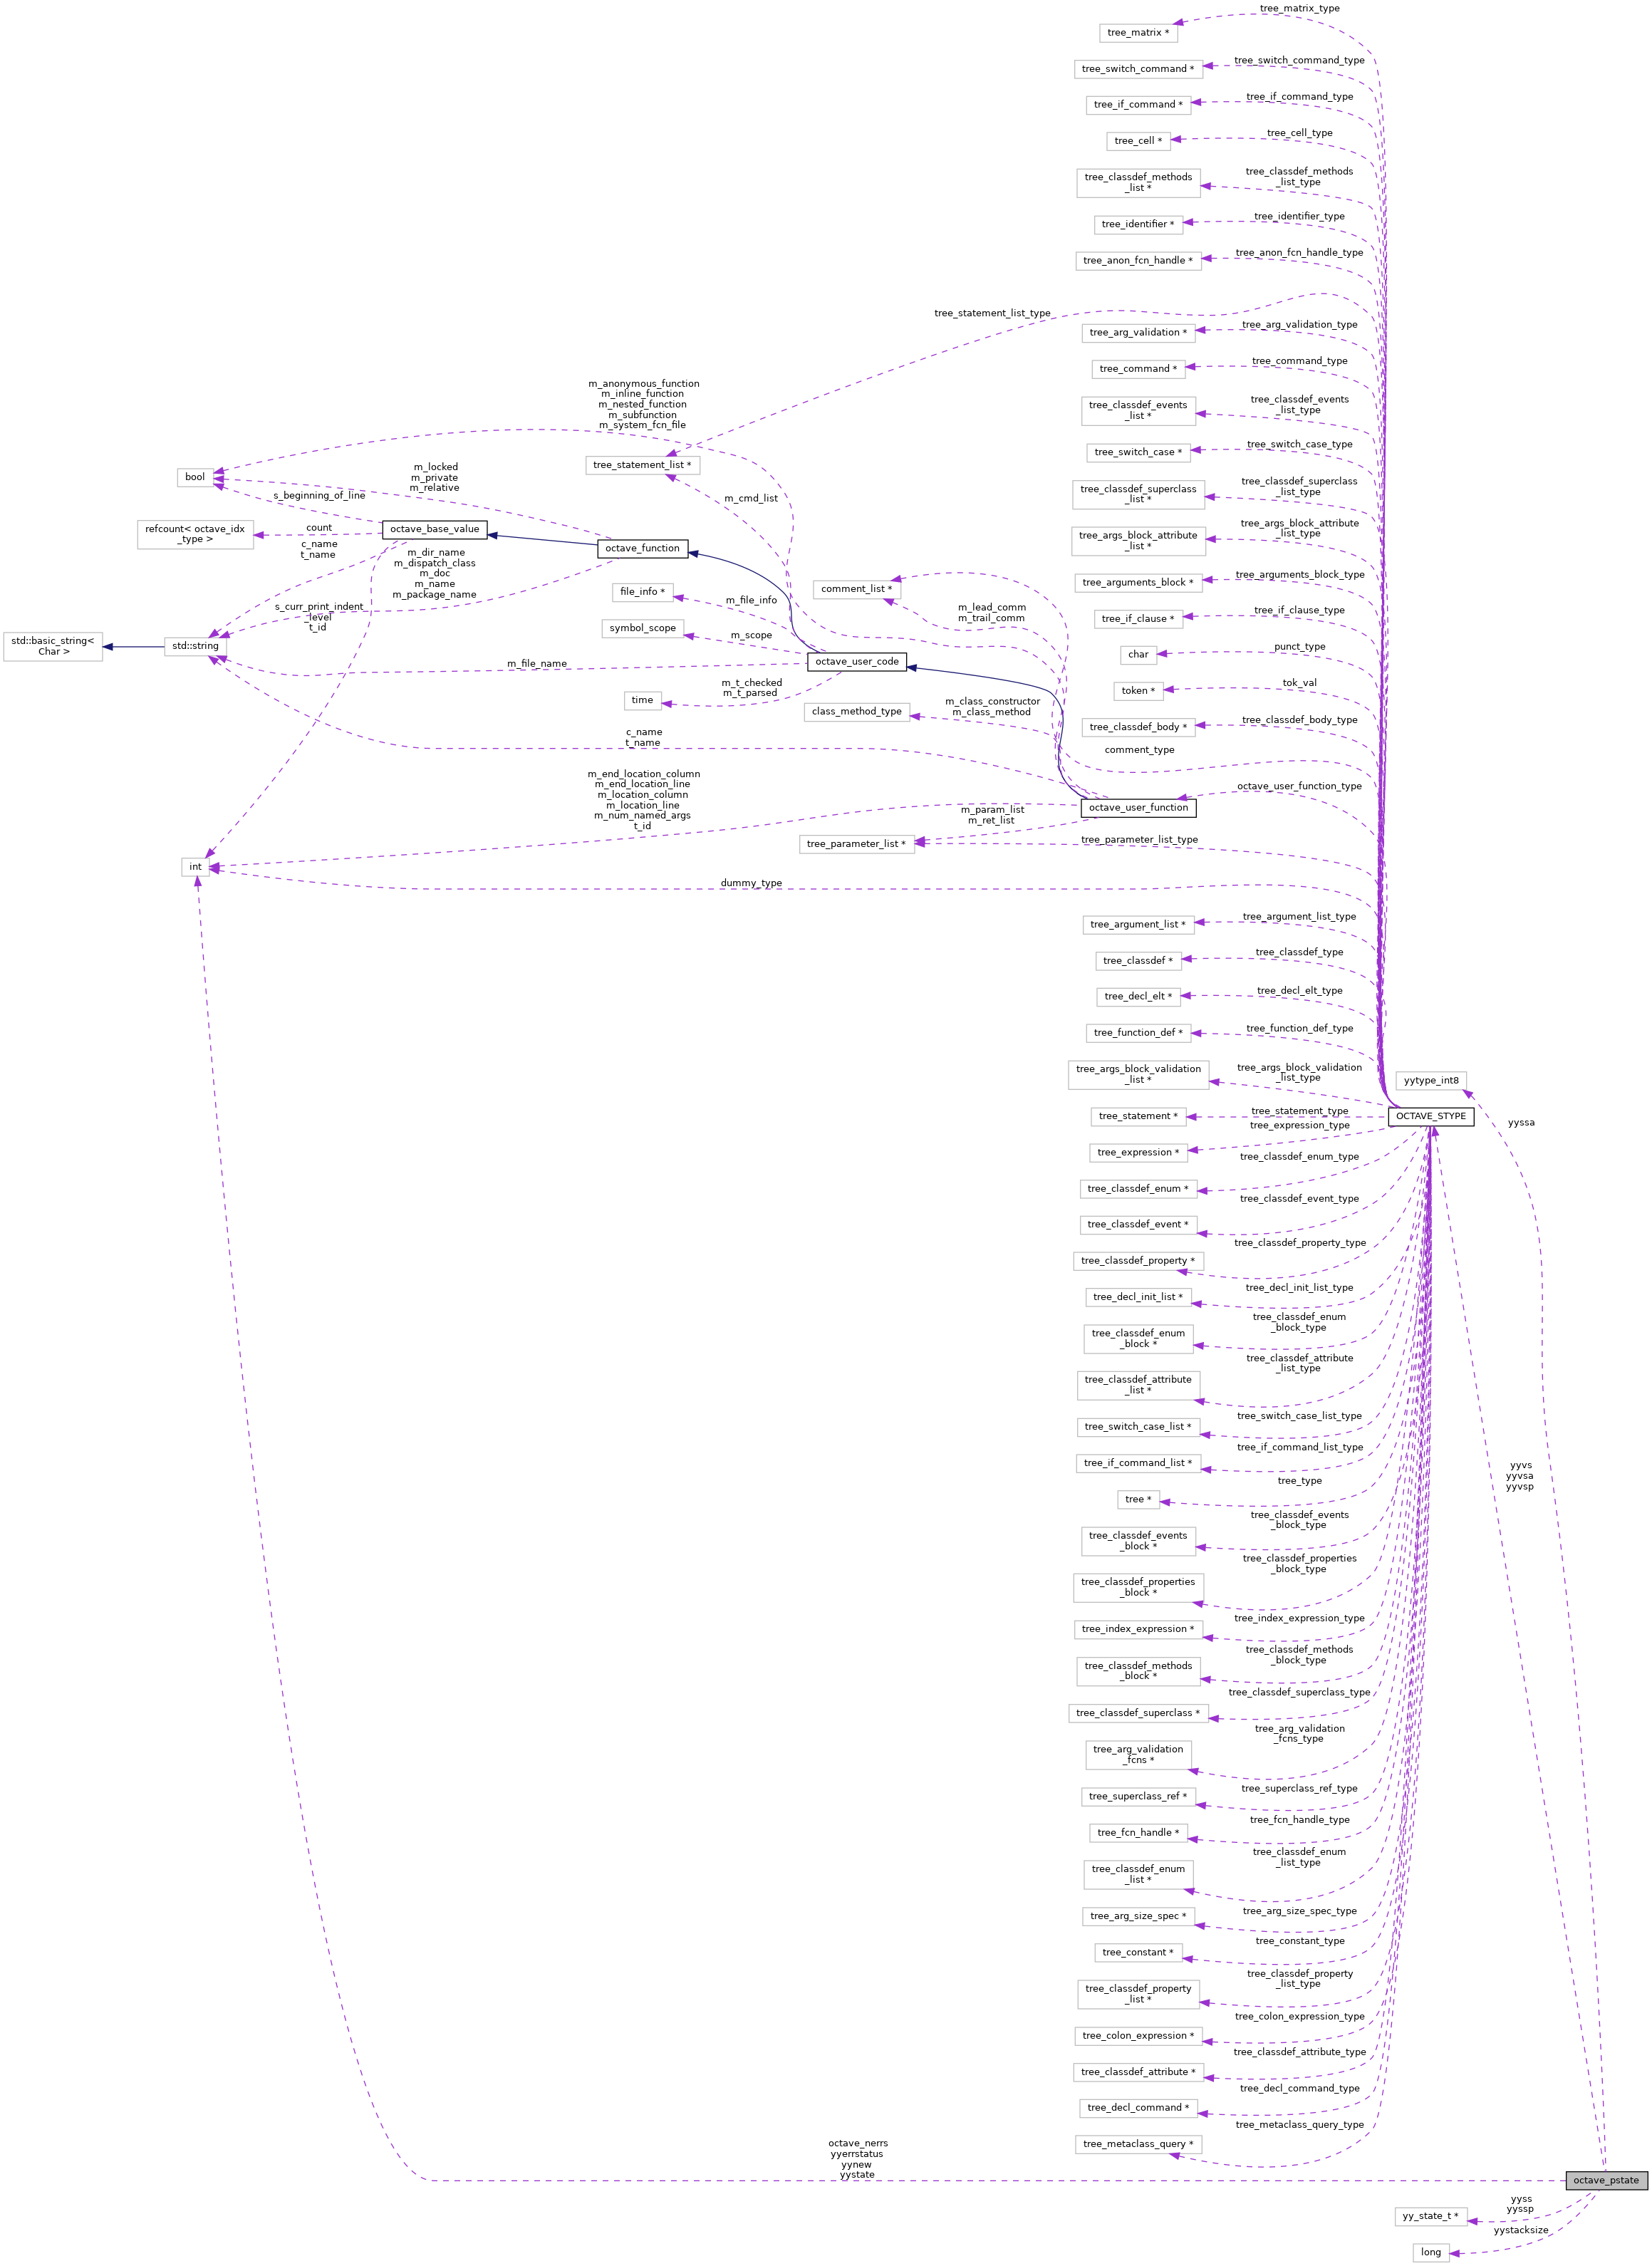This screenshot has width=1652, height=2266.
Task: Toggle the tree_switch_command node
Action: tap(1140, 67)
